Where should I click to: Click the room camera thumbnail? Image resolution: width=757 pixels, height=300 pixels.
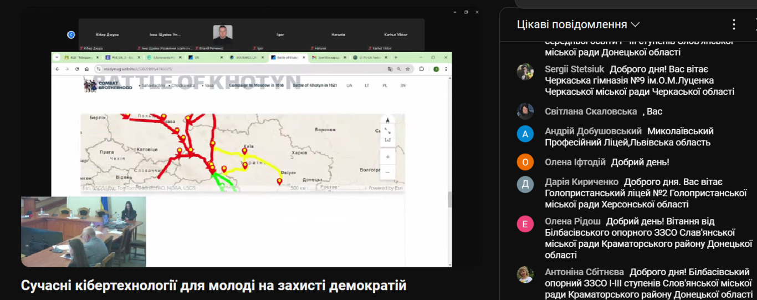click(84, 232)
